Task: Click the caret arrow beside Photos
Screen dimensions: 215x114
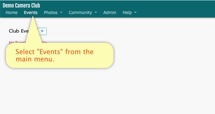Action: (x=61, y=13)
